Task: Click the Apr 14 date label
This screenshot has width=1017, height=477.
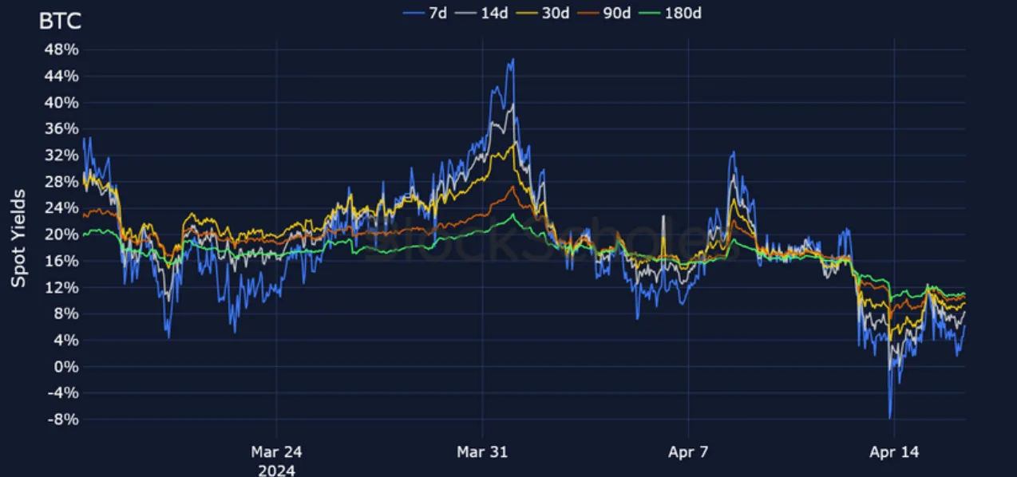Action: tap(894, 451)
